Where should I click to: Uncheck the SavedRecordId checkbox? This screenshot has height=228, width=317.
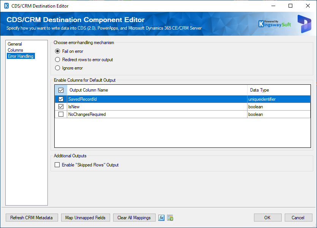click(61, 99)
